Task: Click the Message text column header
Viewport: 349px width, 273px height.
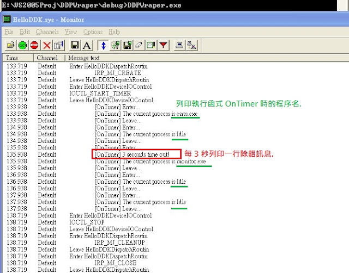Action: point(207,58)
